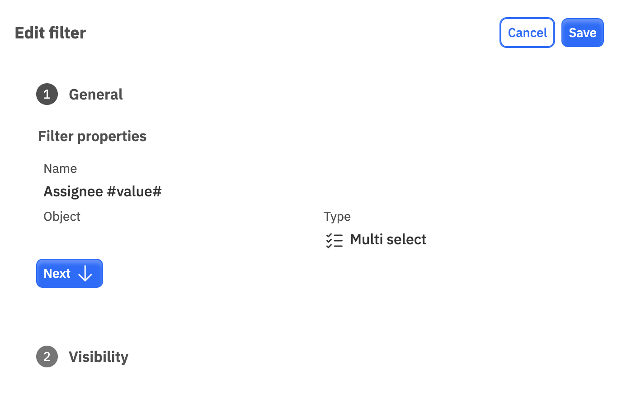Discard changes with the Cancel button

pyautogui.click(x=527, y=33)
